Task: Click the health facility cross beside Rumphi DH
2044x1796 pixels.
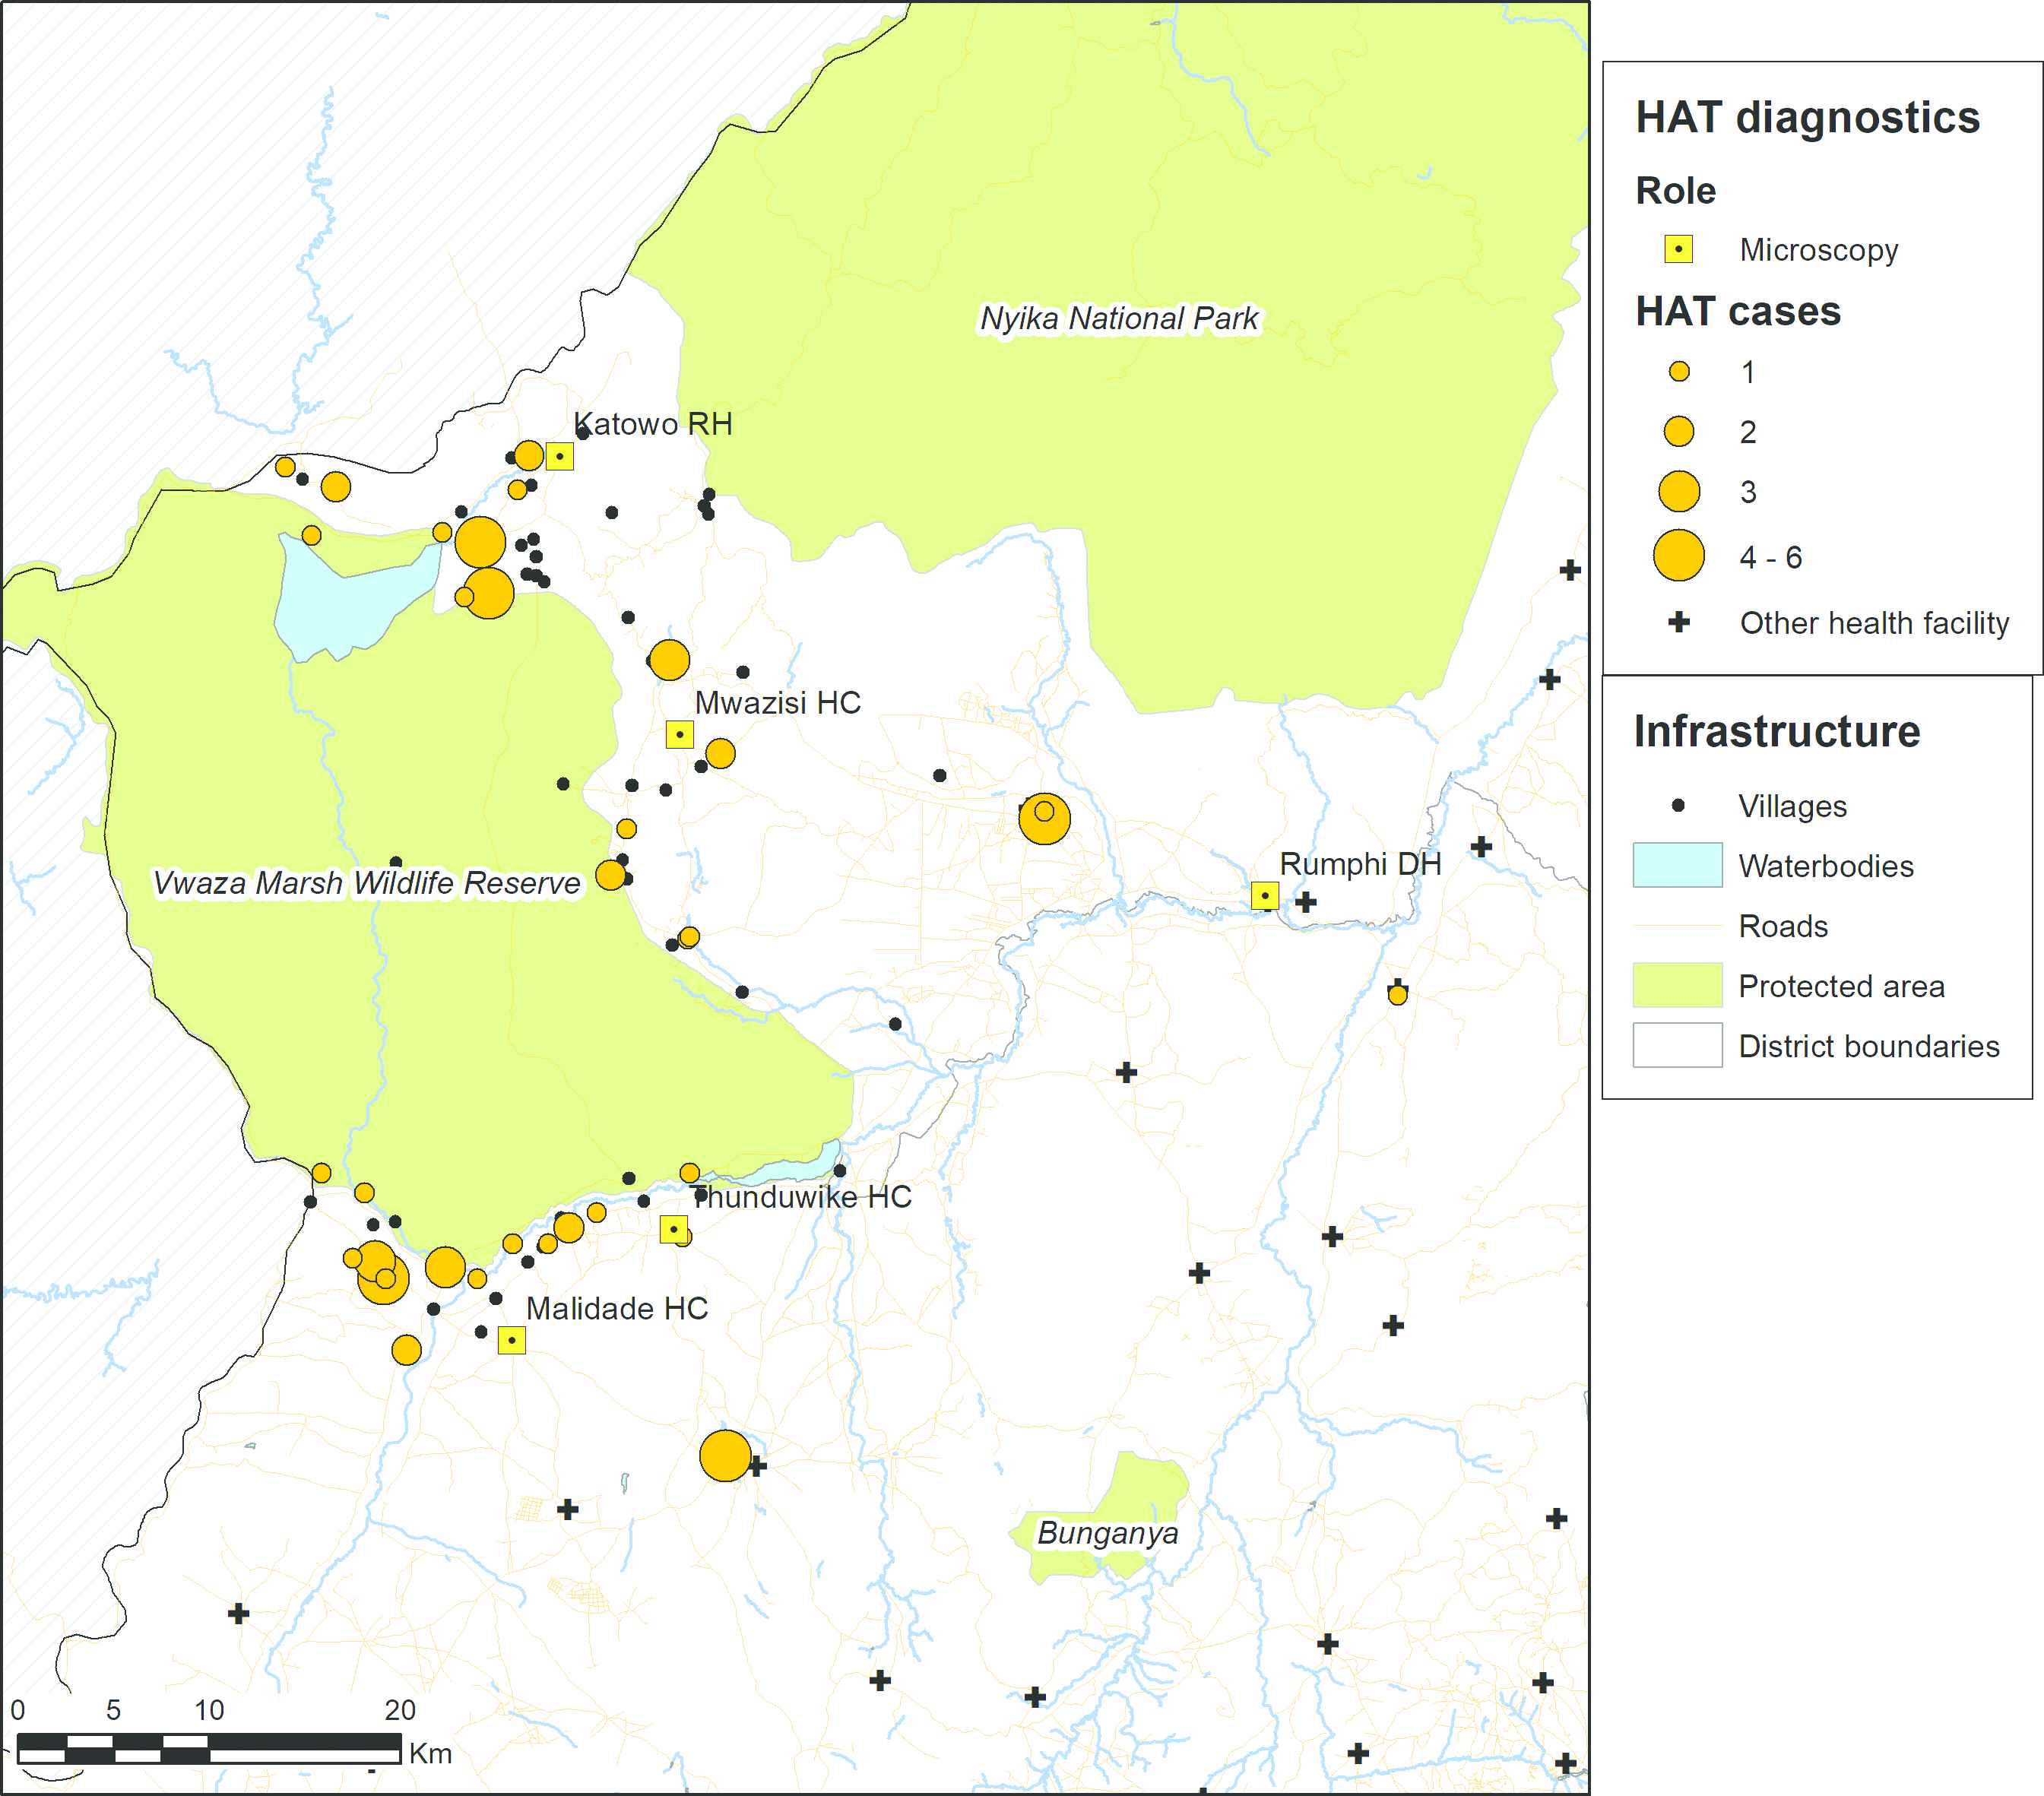Action: pos(1306,902)
